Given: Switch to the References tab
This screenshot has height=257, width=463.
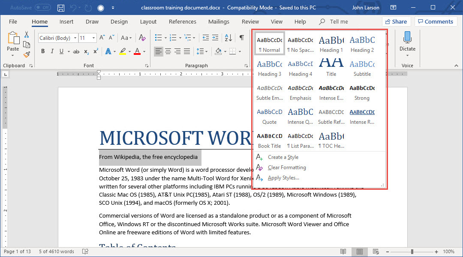Looking at the screenshot, I should 182,21.
